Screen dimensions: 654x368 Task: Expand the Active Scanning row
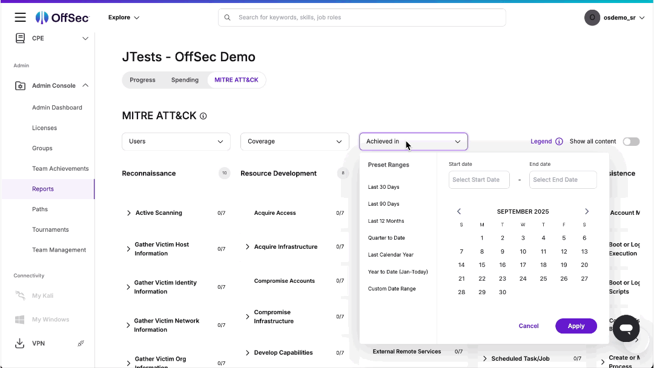[128, 213]
